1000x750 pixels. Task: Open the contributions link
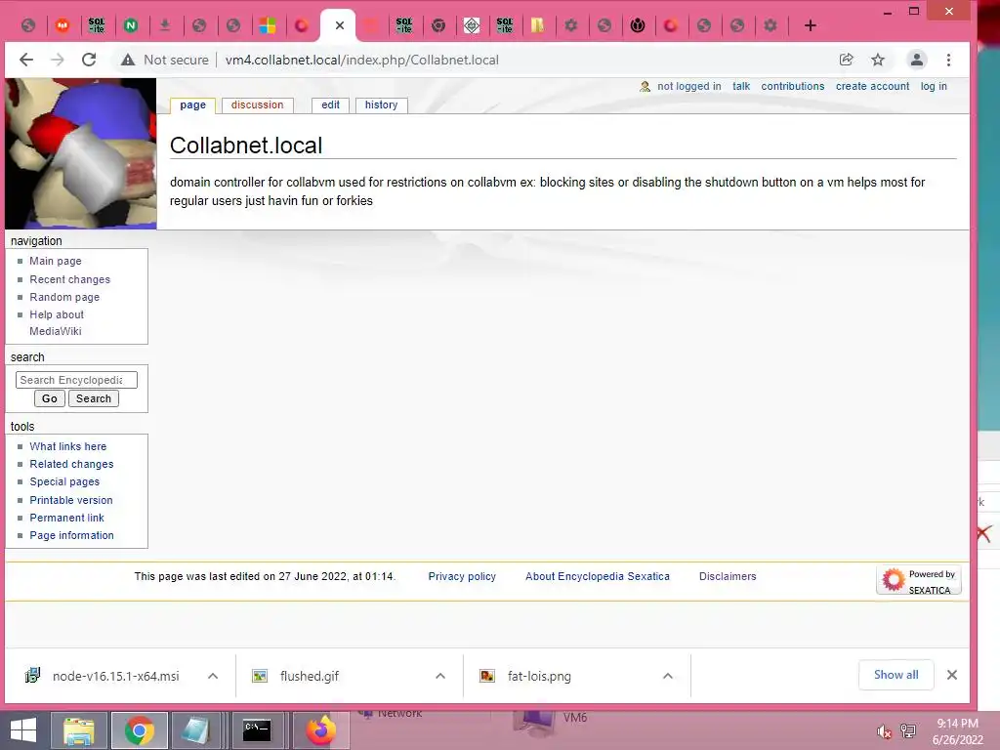click(x=793, y=86)
